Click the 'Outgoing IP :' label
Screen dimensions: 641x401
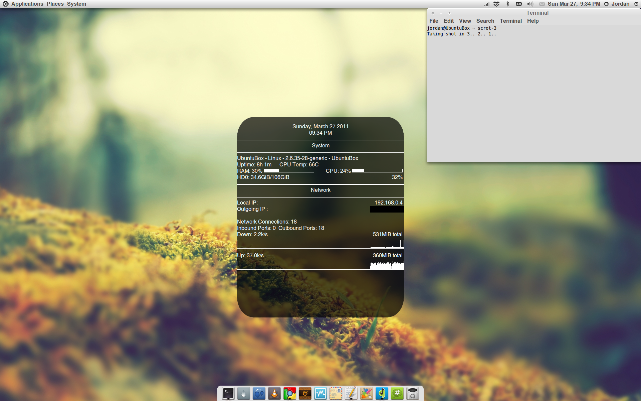coord(252,209)
